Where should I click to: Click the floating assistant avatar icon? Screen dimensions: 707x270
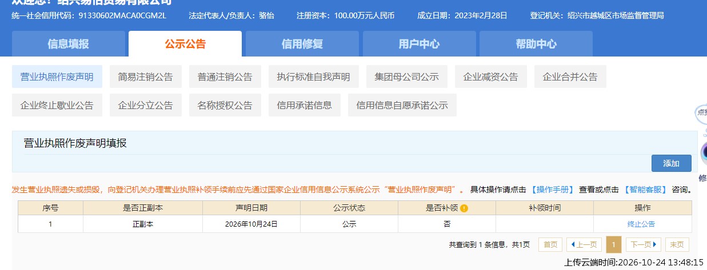(704, 154)
